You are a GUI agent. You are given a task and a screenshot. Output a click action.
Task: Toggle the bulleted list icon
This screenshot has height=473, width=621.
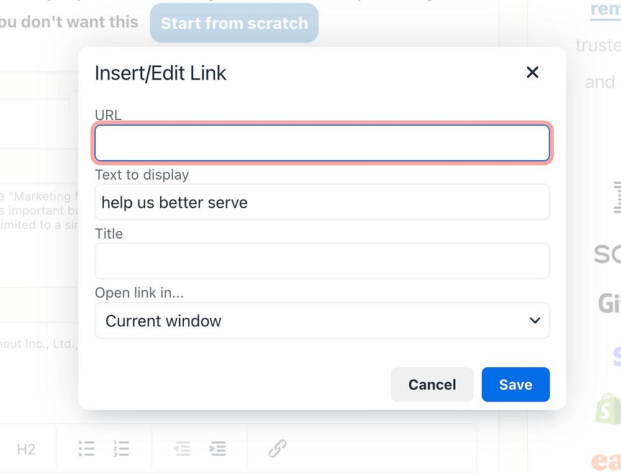(x=86, y=449)
